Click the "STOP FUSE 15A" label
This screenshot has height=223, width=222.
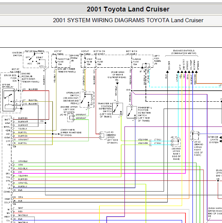[89, 62]
